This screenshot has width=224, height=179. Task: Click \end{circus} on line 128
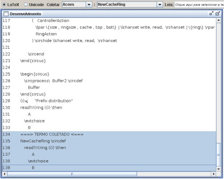tap(33, 94)
